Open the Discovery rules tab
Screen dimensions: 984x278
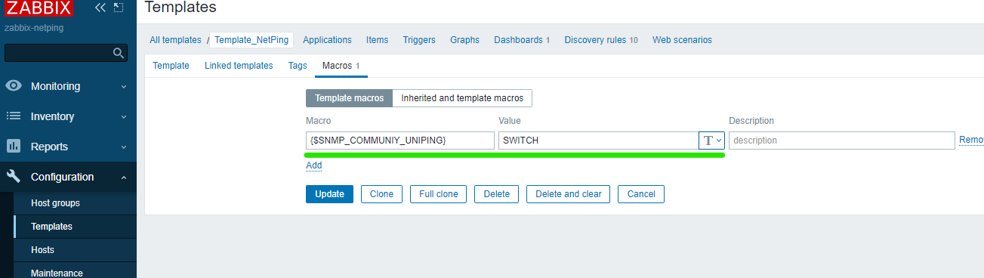(601, 40)
